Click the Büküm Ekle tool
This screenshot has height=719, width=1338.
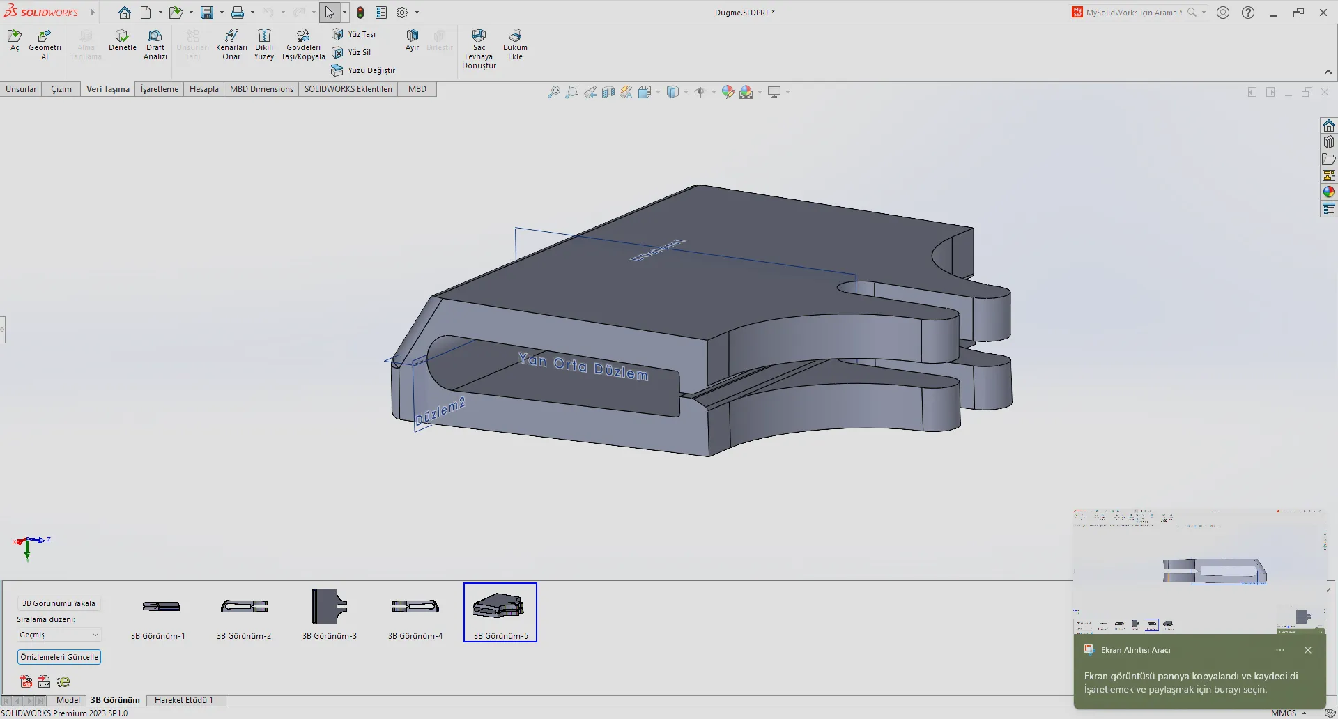[515, 45]
